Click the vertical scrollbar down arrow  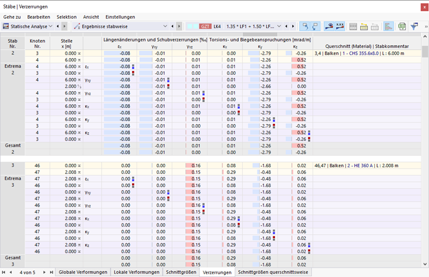click(425, 264)
